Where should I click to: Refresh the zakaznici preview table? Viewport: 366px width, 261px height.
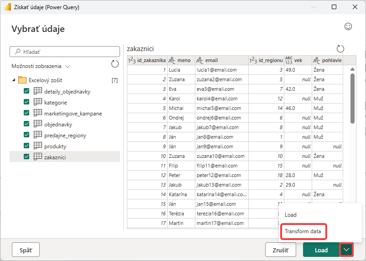click(x=340, y=49)
